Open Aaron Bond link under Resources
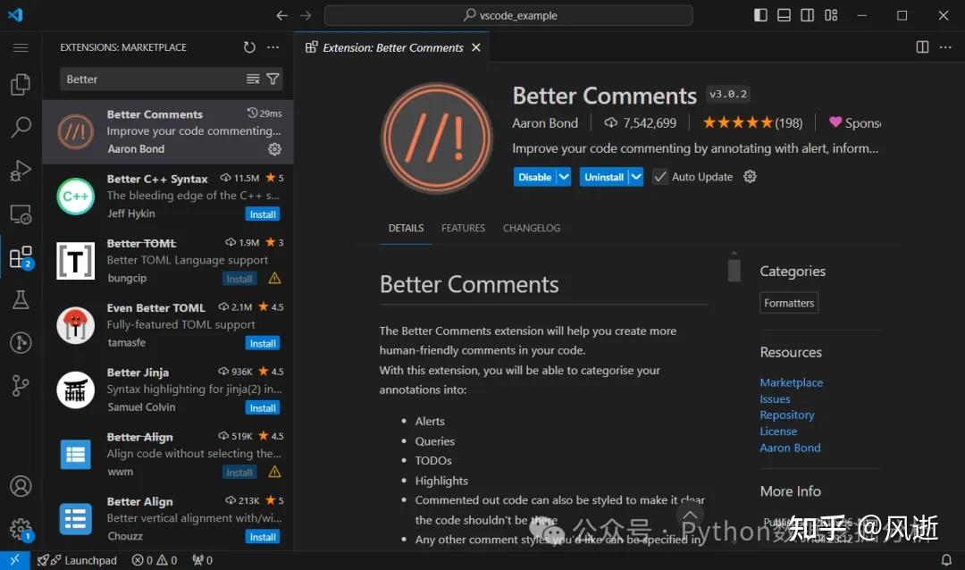Screen dimensions: 965x570 [x=790, y=448]
